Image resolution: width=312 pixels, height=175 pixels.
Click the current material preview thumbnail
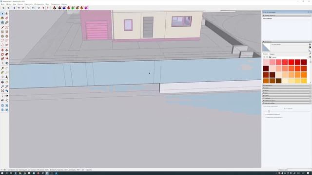(x=266, y=48)
